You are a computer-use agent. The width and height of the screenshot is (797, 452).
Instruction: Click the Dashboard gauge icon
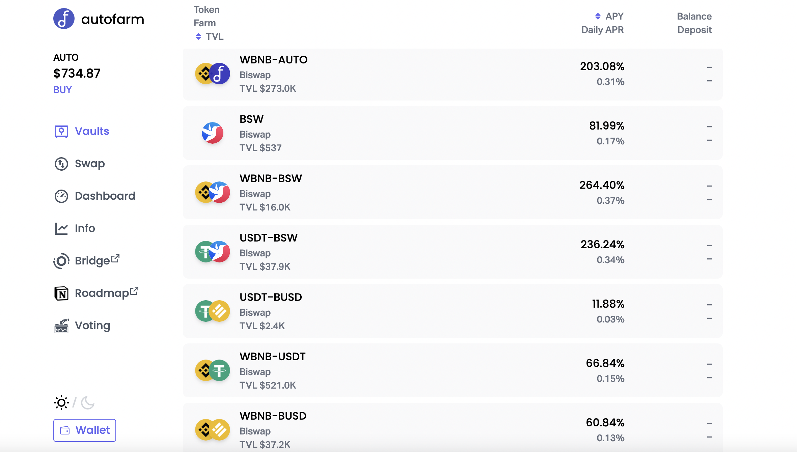point(61,196)
